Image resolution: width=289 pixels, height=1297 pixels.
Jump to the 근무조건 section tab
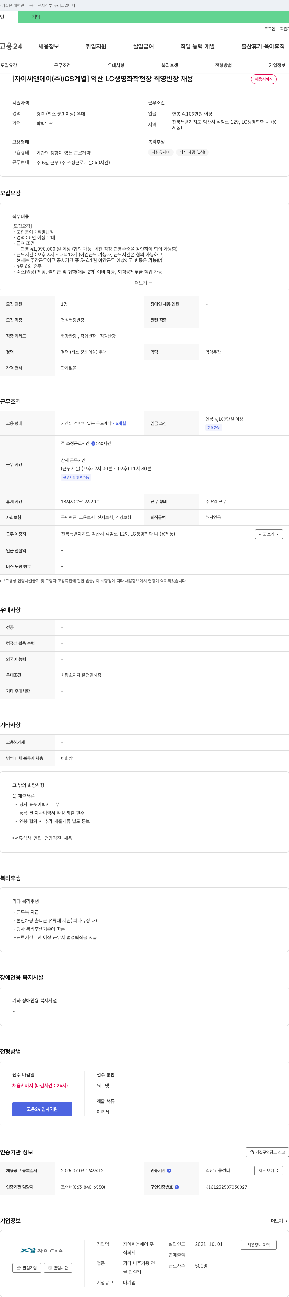(x=62, y=66)
